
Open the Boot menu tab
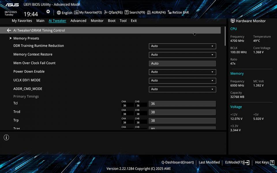(x=112, y=20)
